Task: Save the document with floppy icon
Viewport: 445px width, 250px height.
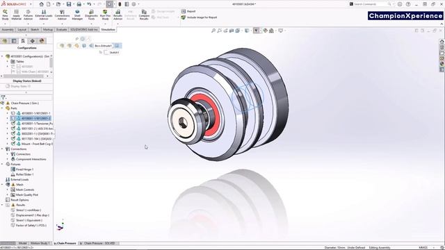Action: tap(69, 4)
